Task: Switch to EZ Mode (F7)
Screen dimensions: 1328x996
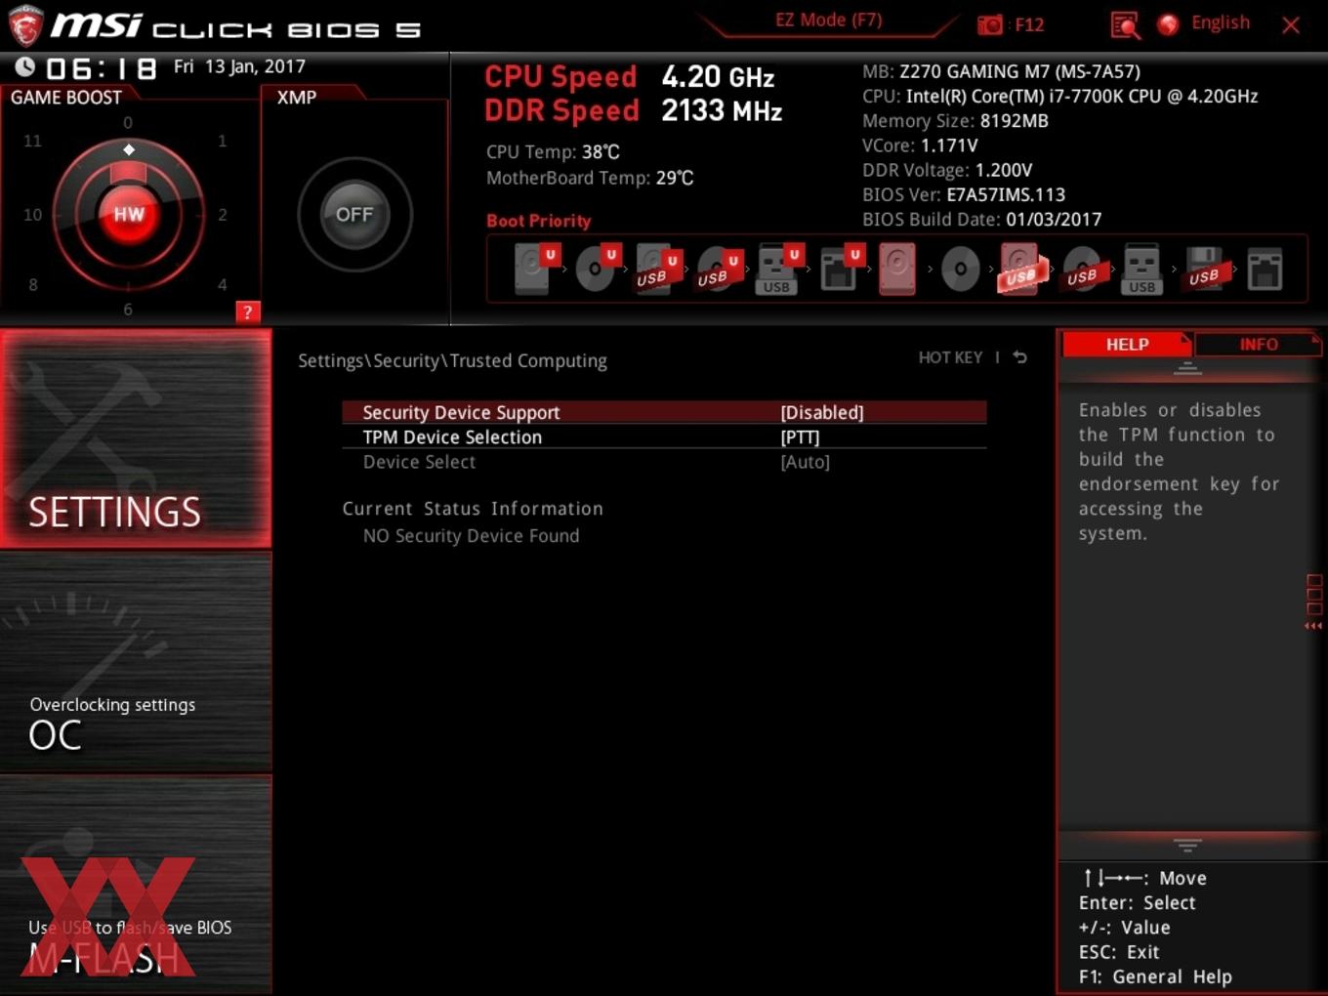Action: [828, 20]
